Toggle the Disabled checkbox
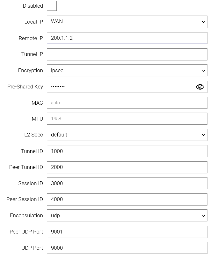Screen dimensions: 217x258 coord(52,6)
